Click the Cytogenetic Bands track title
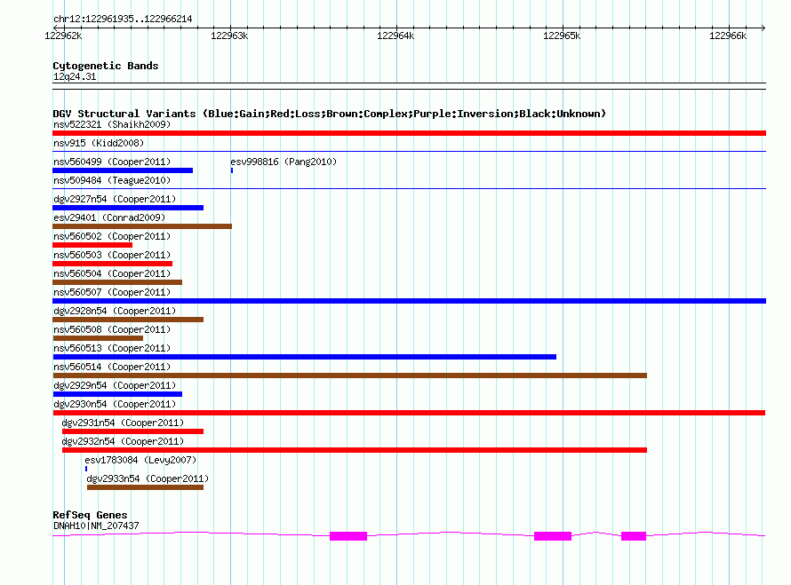The image size is (791, 585). click(106, 66)
